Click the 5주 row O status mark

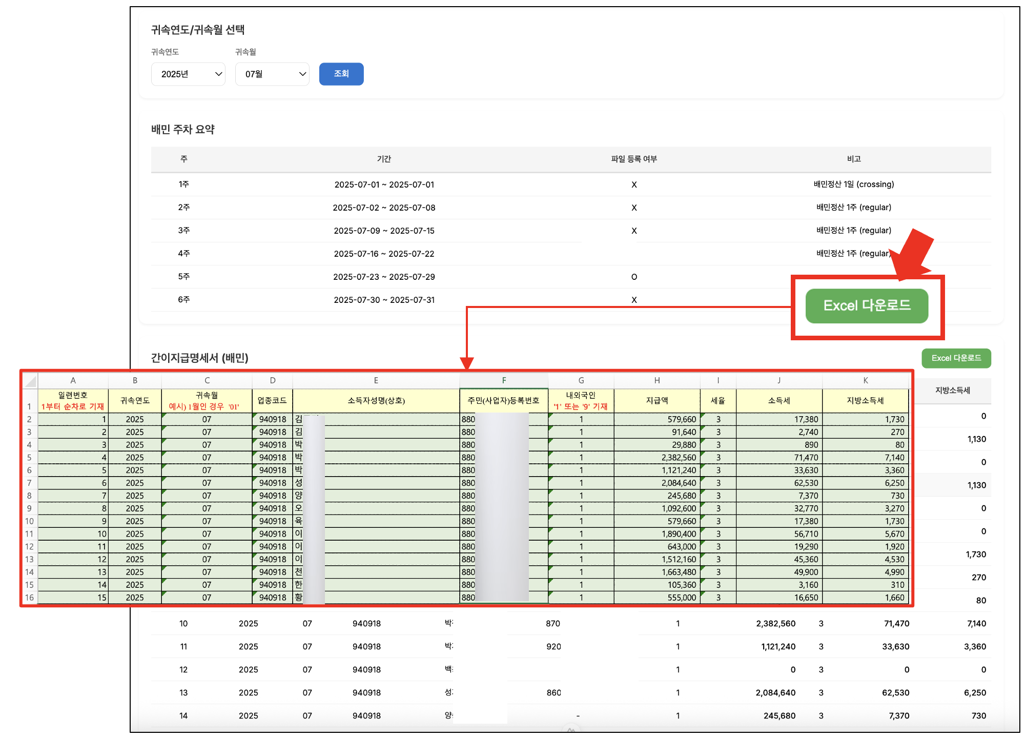tap(634, 277)
